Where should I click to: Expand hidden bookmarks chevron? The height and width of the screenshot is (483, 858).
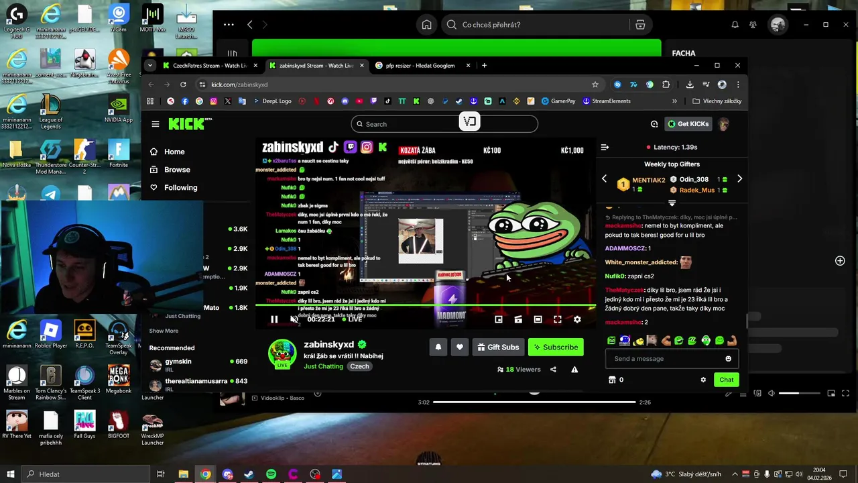tap(674, 101)
